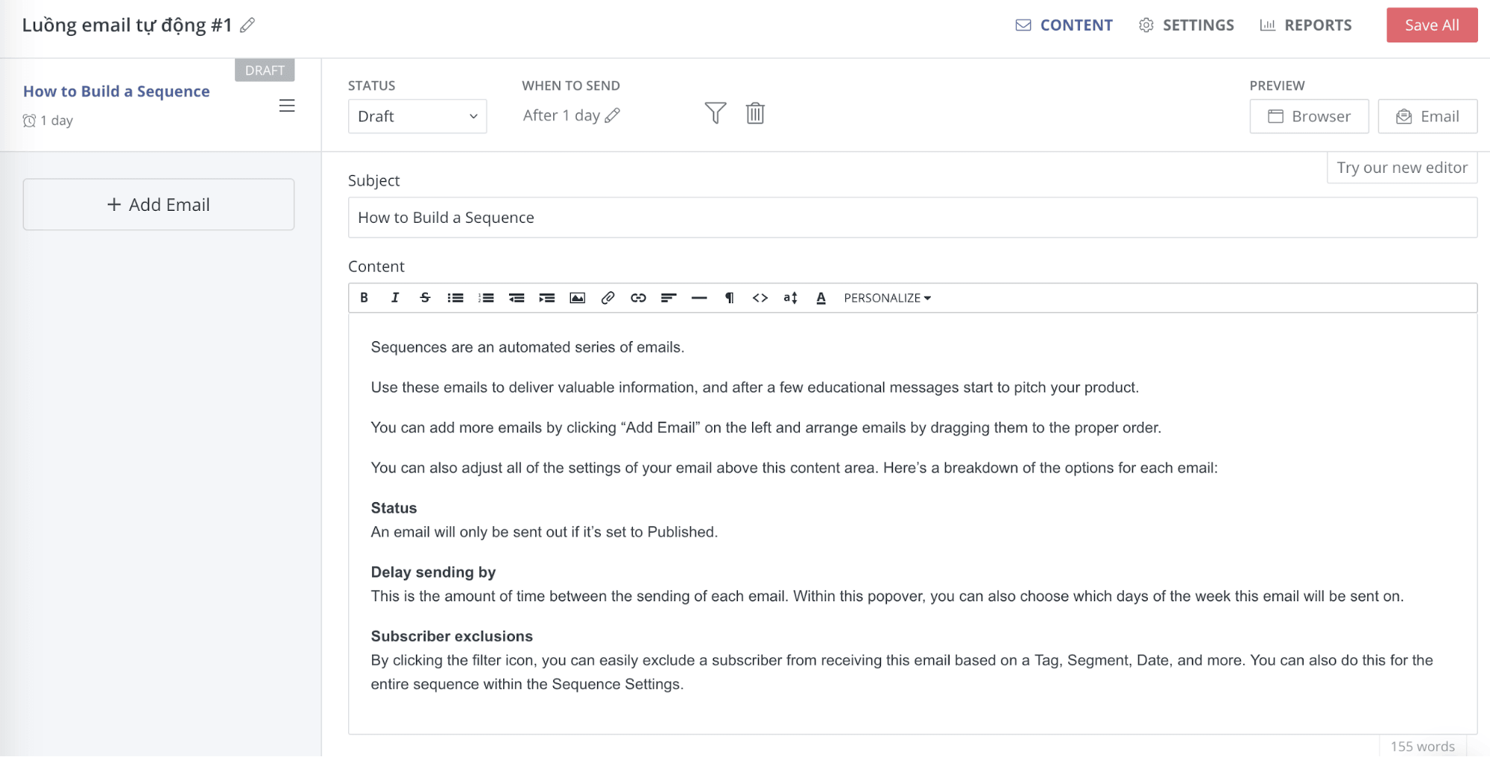
Task: Click the Status heading in content
Action: click(x=394, y=508)
